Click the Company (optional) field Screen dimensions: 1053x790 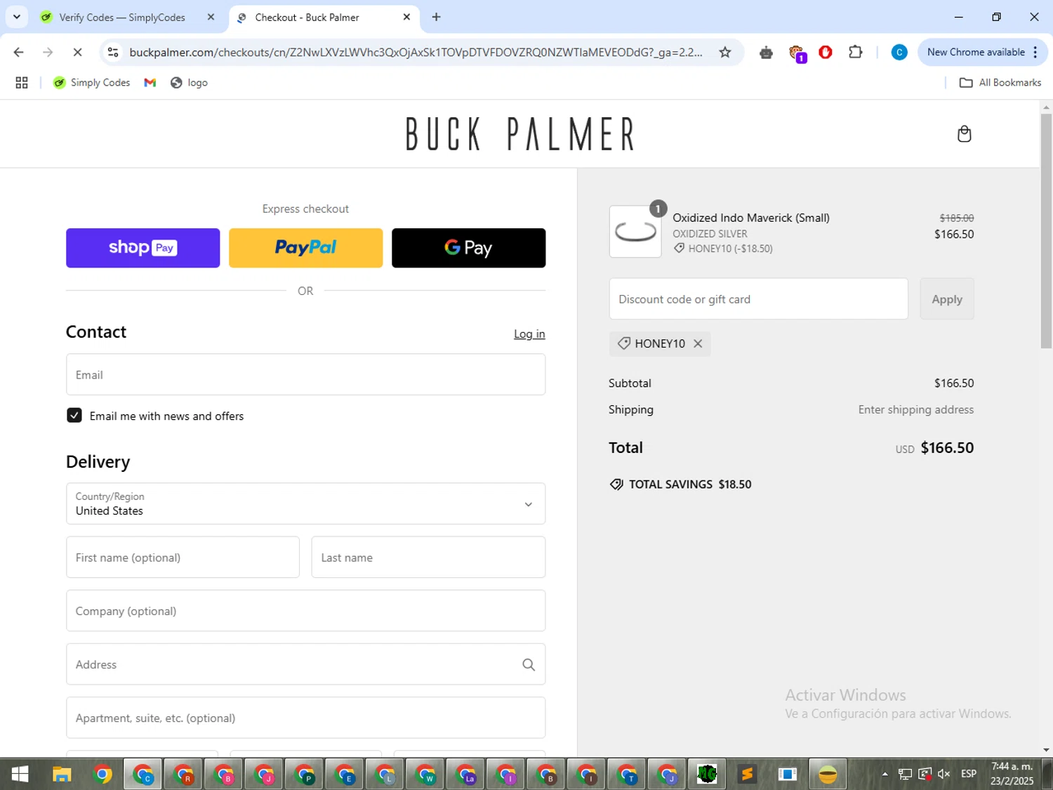pyautogui.click(x=305, y=611)
